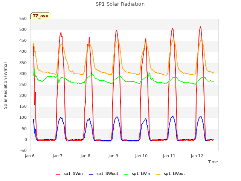Click the blue sp1_SWout legend swatch
This screenshot has height=181, width=241.
pyautogui.click(x=91, y=174)
